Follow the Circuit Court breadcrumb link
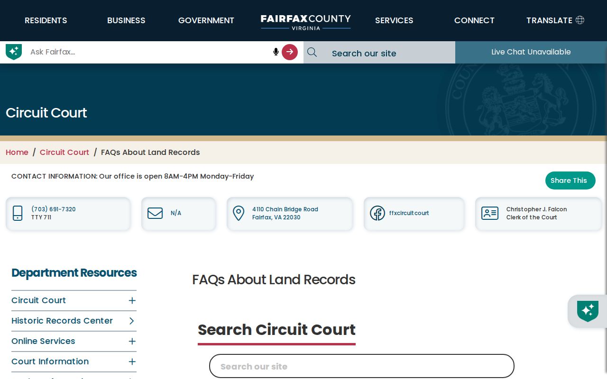This screenshot has width=607, height=379. click(64, 152)
